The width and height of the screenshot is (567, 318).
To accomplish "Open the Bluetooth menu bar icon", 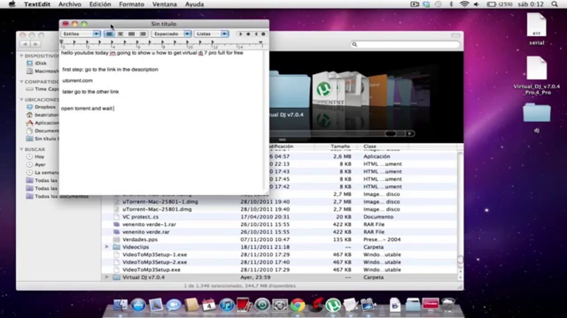I will coord(451,4).
